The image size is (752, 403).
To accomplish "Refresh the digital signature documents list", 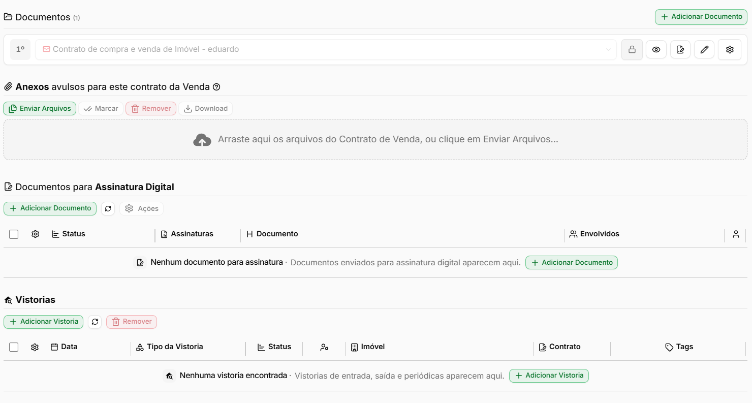I will click(x=108, y=208).
